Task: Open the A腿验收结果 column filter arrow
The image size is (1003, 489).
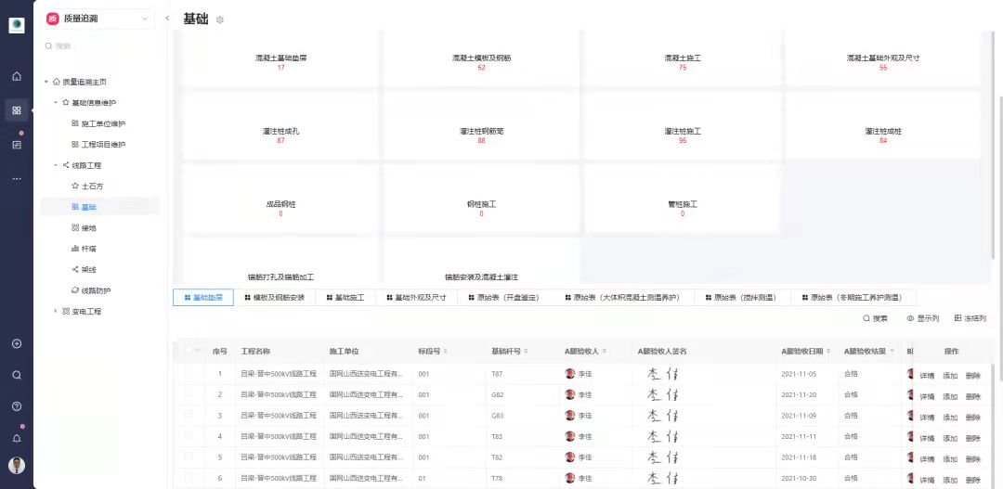Action: click(x=892, y=352)
